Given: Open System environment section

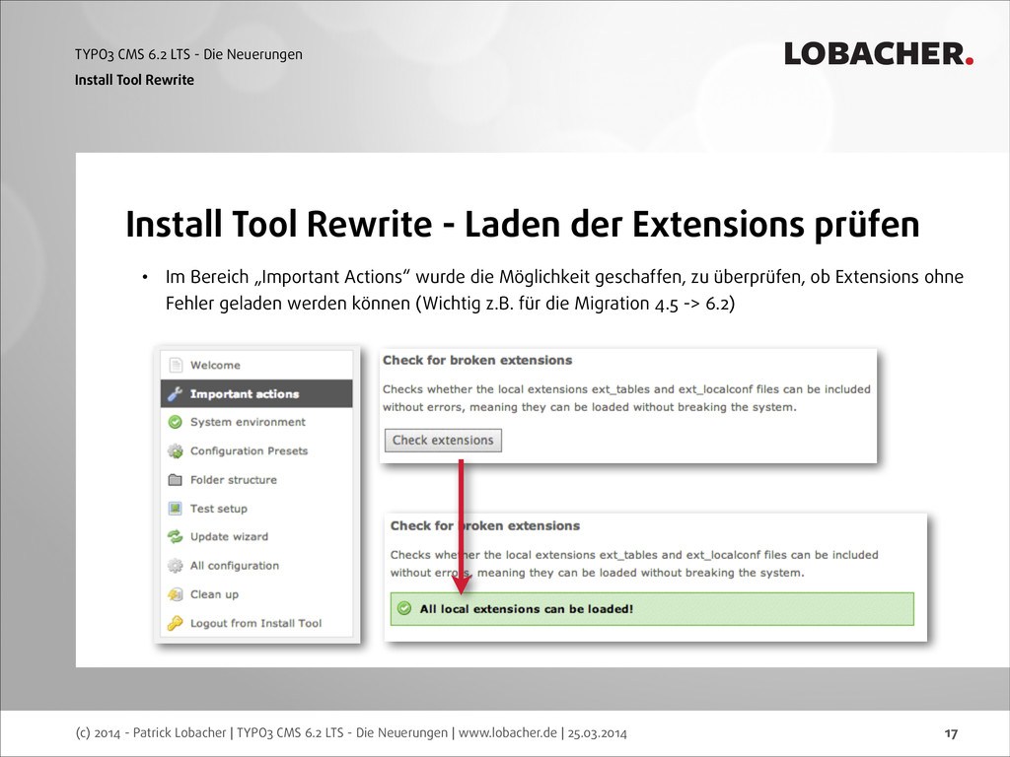Looking at the screenshot, I should (x=256, y=422).
